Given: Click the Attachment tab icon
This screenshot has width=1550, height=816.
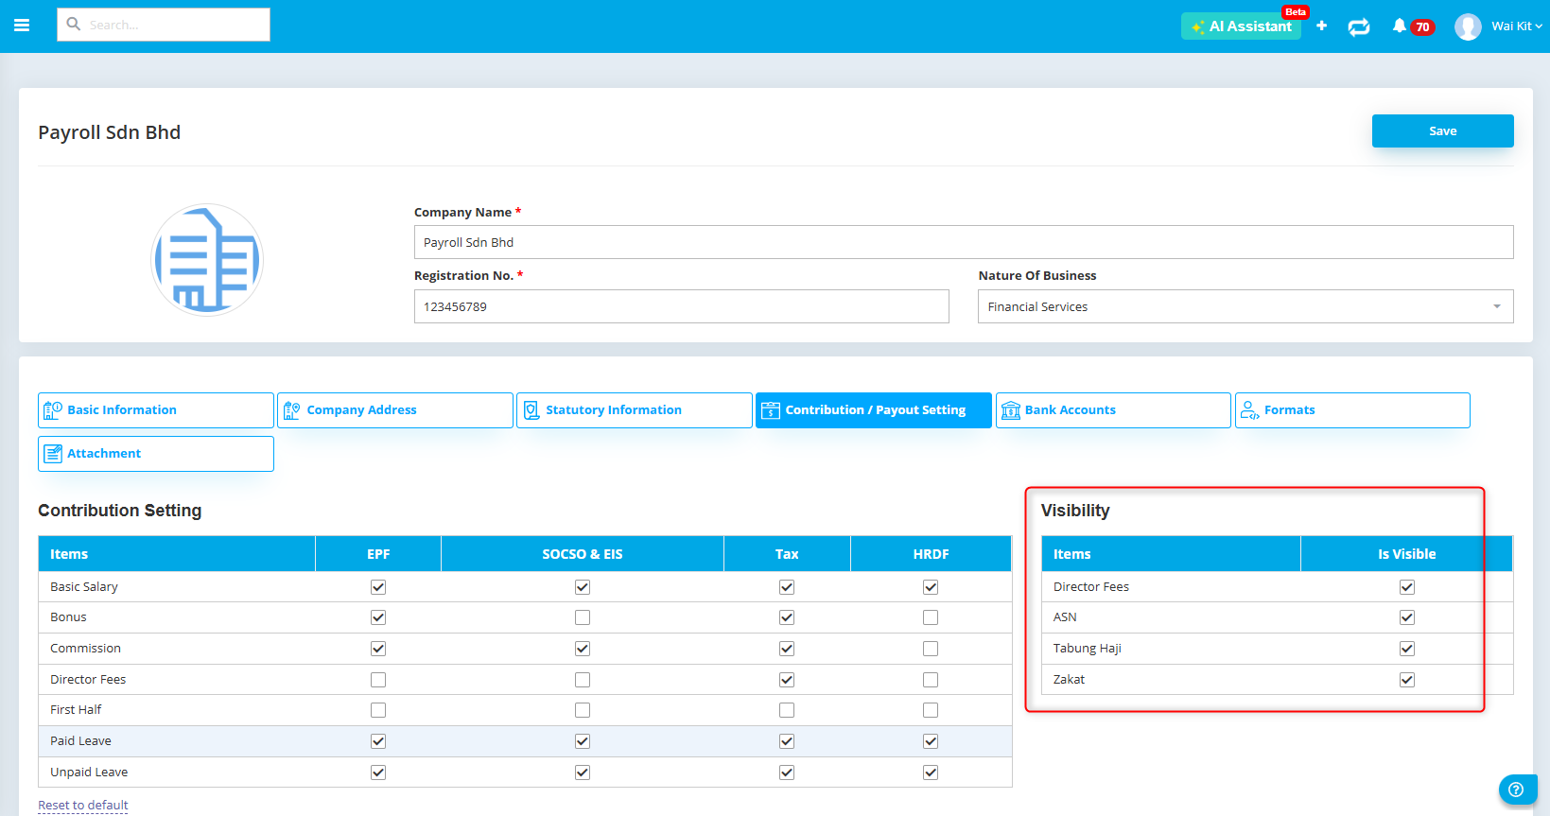Looking at the screenshot, I should click(53, 454).
